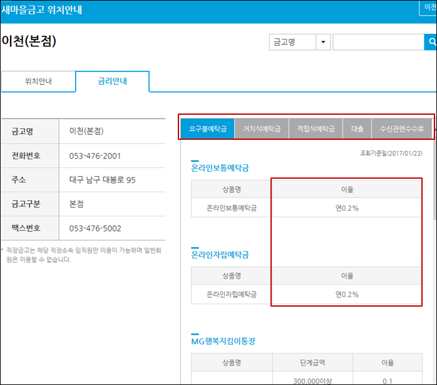
Task: Open the 거치식예탁금 rate tab
Action: (262, 129)
